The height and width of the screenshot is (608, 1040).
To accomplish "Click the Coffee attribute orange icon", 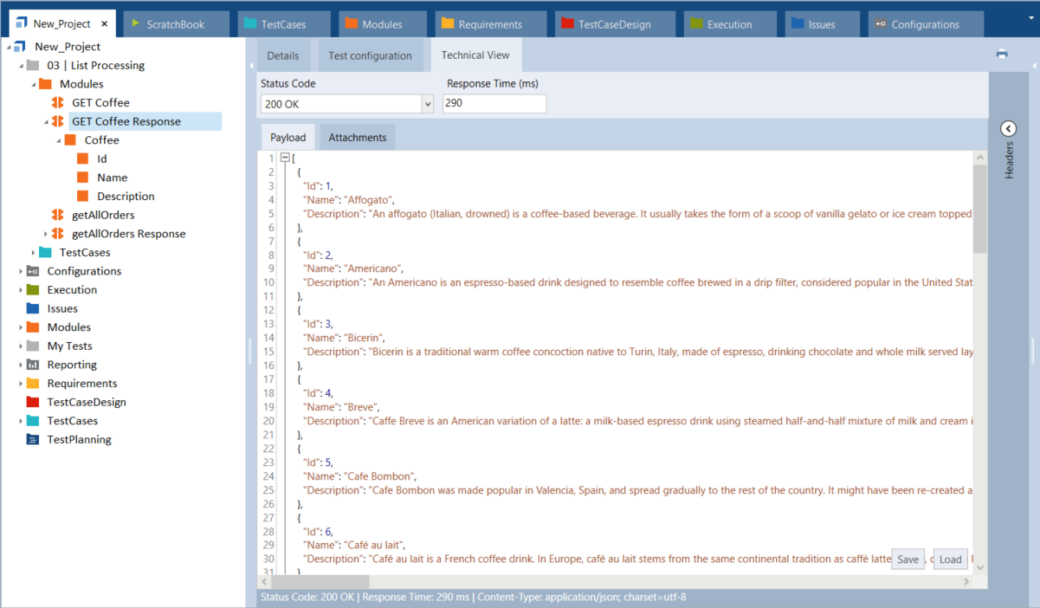I will point(70,140).
